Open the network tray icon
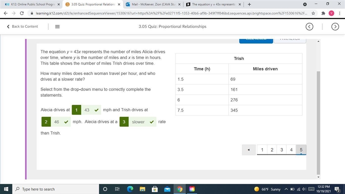This screenshot has width=345, height=194. (298, 189)
